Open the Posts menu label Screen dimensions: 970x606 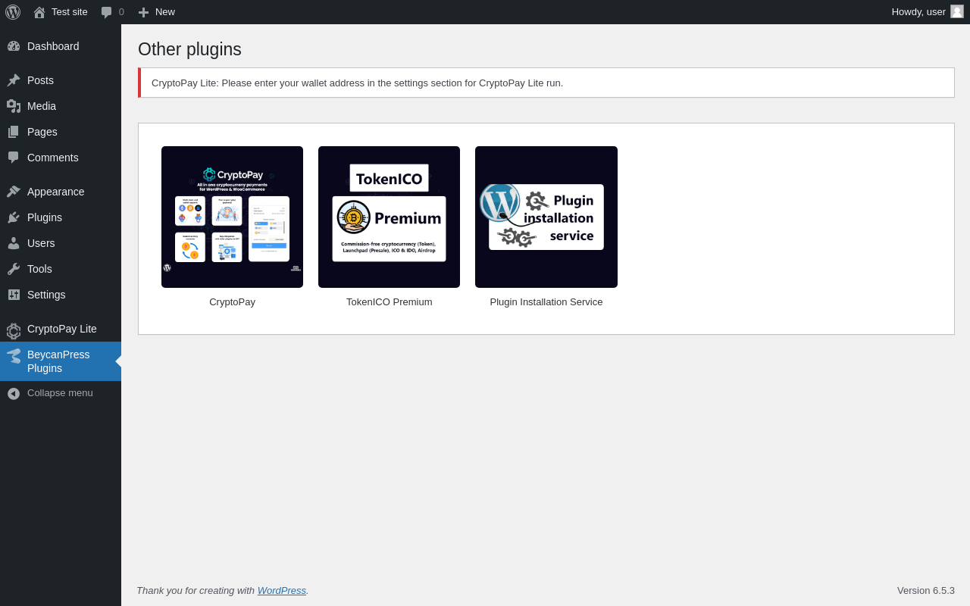coord(40,80)
